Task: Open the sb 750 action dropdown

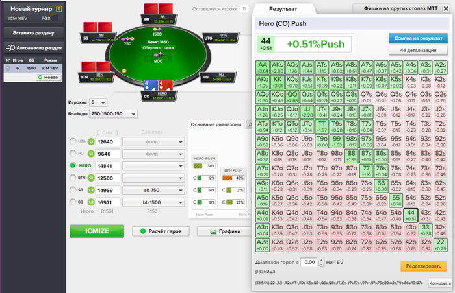Action: coord(153,191)
